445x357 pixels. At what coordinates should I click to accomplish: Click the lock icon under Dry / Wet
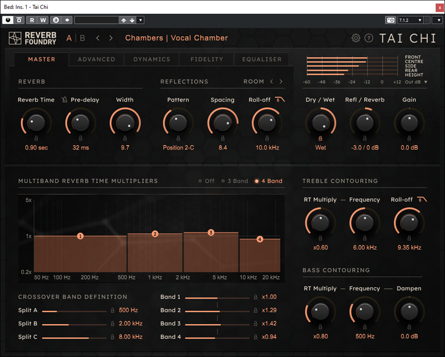(x=320, y=138)
